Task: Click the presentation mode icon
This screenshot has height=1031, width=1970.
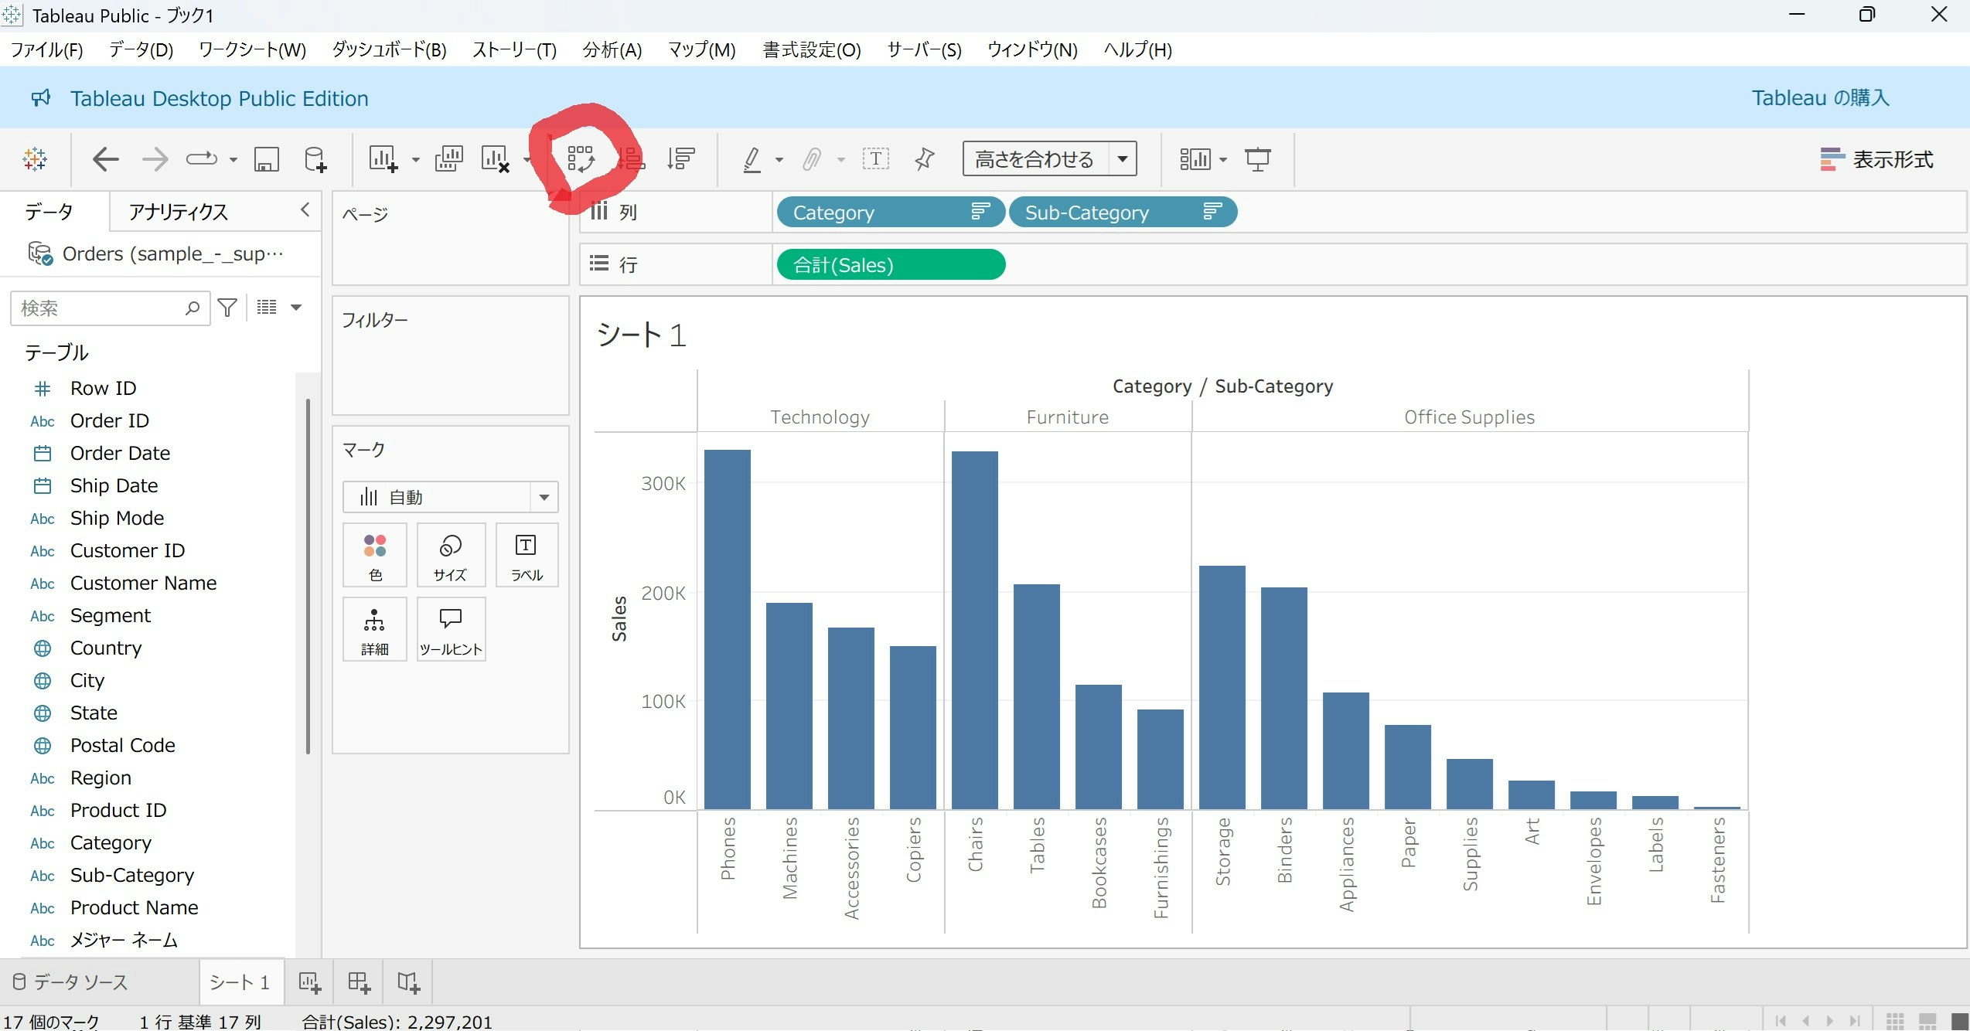Action: [x=1257, y=159]
